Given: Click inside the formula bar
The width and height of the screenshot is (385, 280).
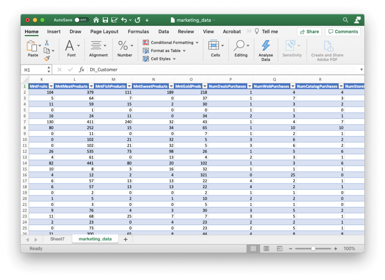Looking at the screenshot, I should pos(150,69).
